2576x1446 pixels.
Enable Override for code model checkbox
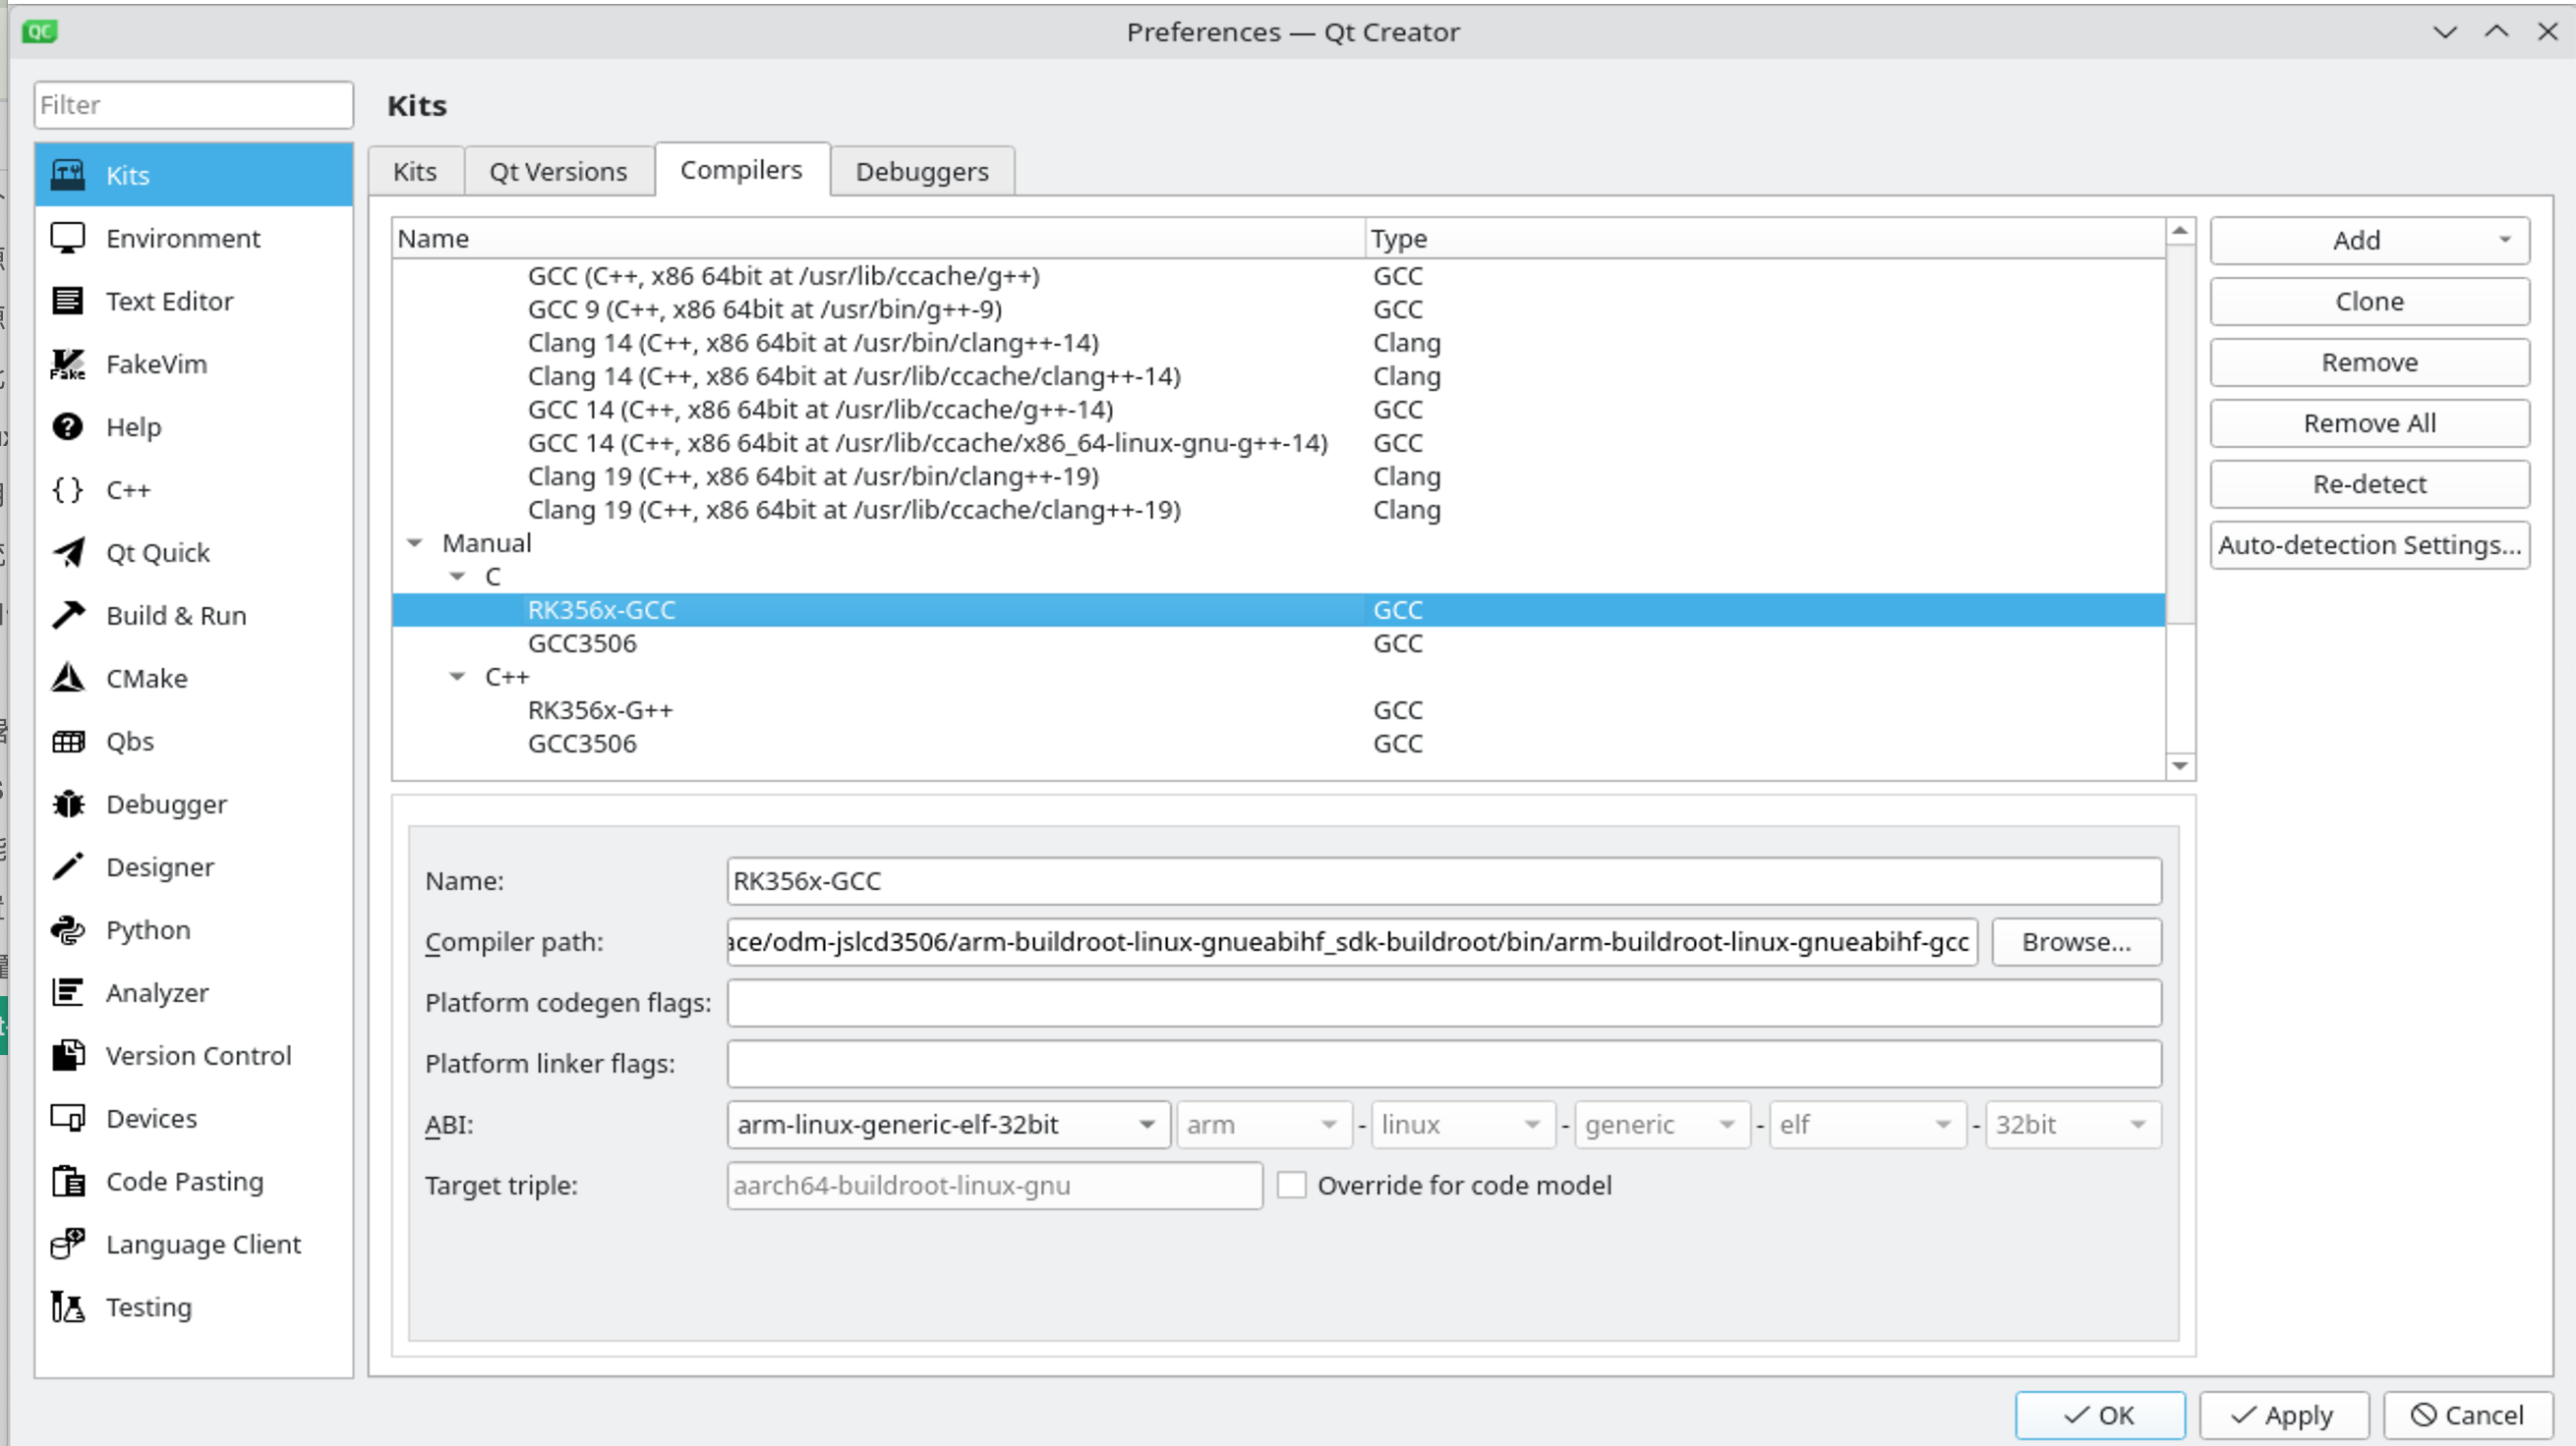tap(1292, 1185)
